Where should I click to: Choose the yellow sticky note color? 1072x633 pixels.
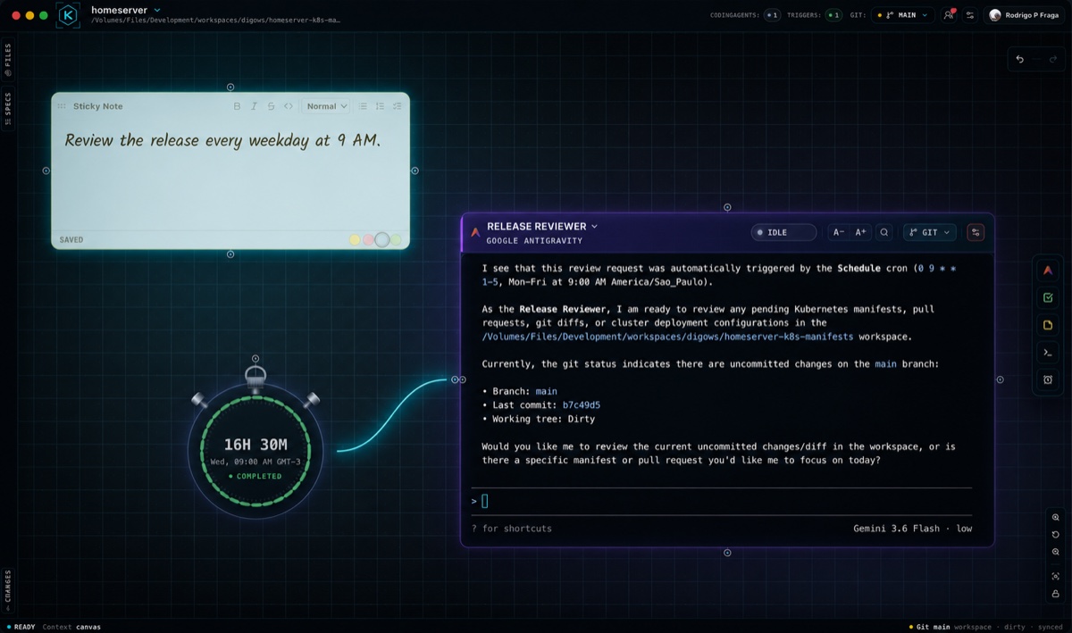pyautogui.click(x=355, y=240)
